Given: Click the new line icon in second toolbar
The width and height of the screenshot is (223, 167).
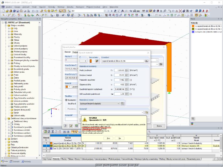Looking at the screenshot, I should click(9, 15).
